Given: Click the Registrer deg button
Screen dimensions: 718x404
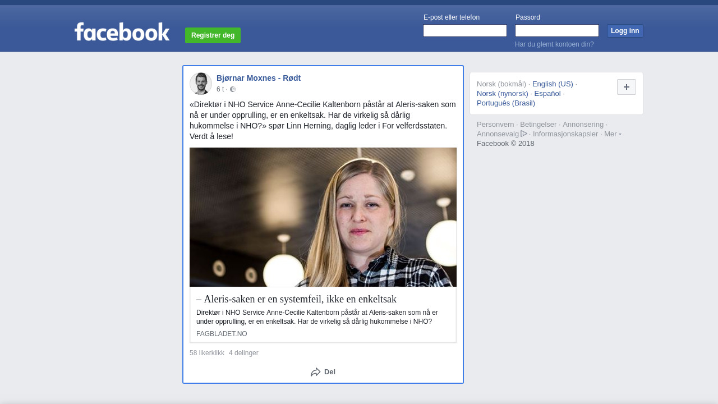Looking at the screenshot, I should 213,35.
